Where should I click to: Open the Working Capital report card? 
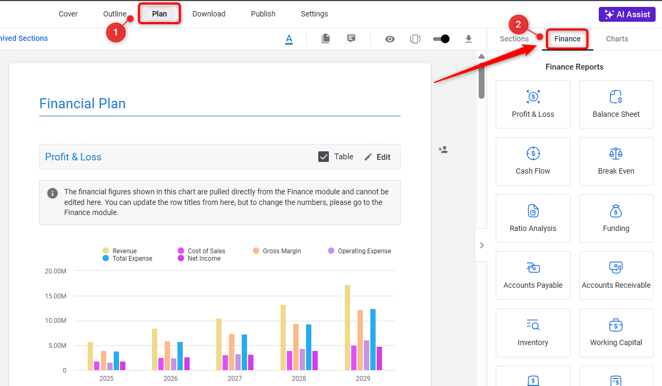pyautogui.click(x=616, y=332)
